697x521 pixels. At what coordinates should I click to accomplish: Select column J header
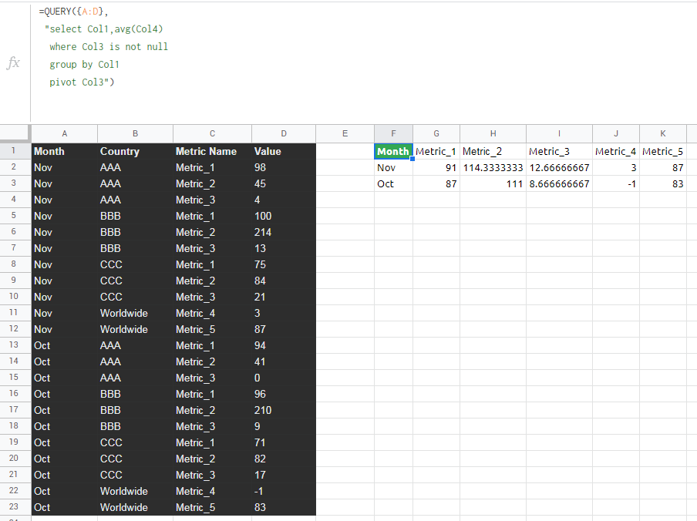tap(615, 133)
